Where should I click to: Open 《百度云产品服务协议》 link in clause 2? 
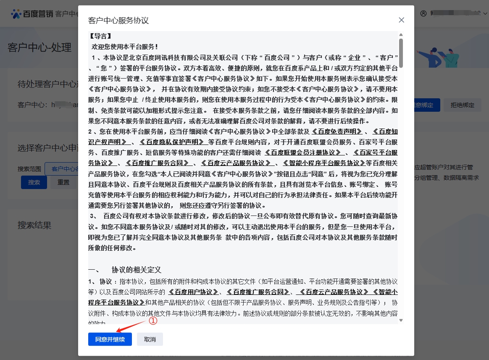point(235,163)
